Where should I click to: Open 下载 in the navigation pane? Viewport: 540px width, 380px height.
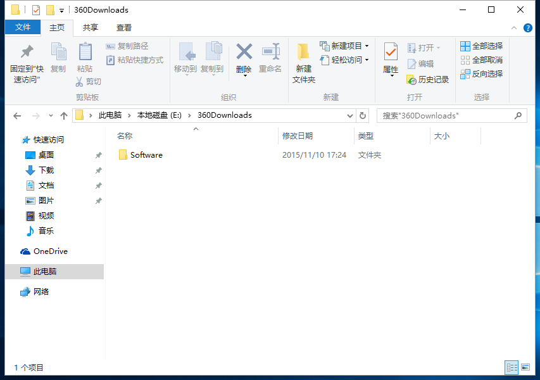pos(40,170)
